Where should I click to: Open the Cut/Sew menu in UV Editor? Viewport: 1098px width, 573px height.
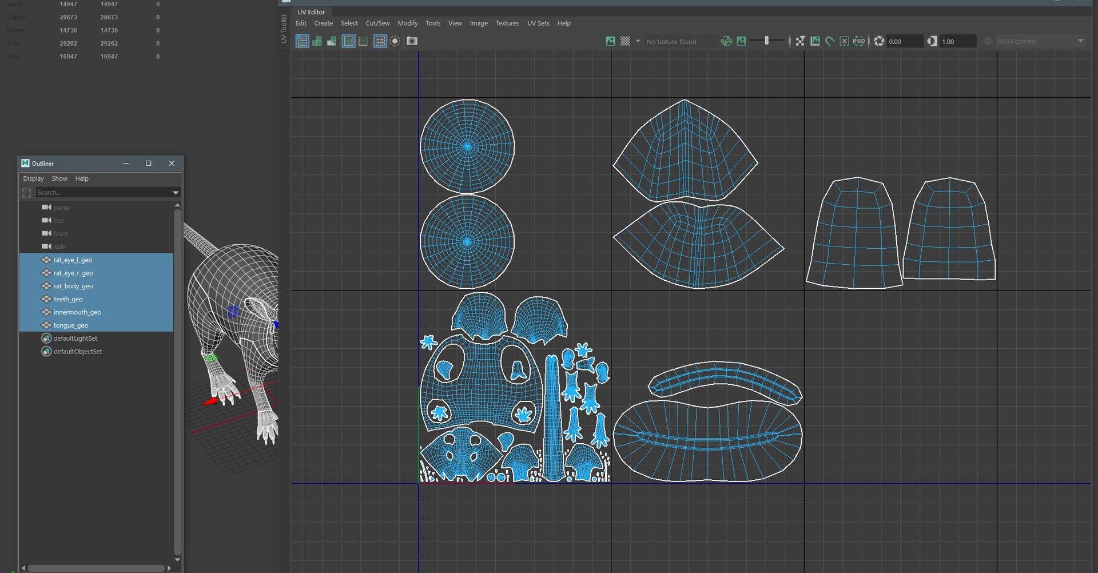pos(377,23)
